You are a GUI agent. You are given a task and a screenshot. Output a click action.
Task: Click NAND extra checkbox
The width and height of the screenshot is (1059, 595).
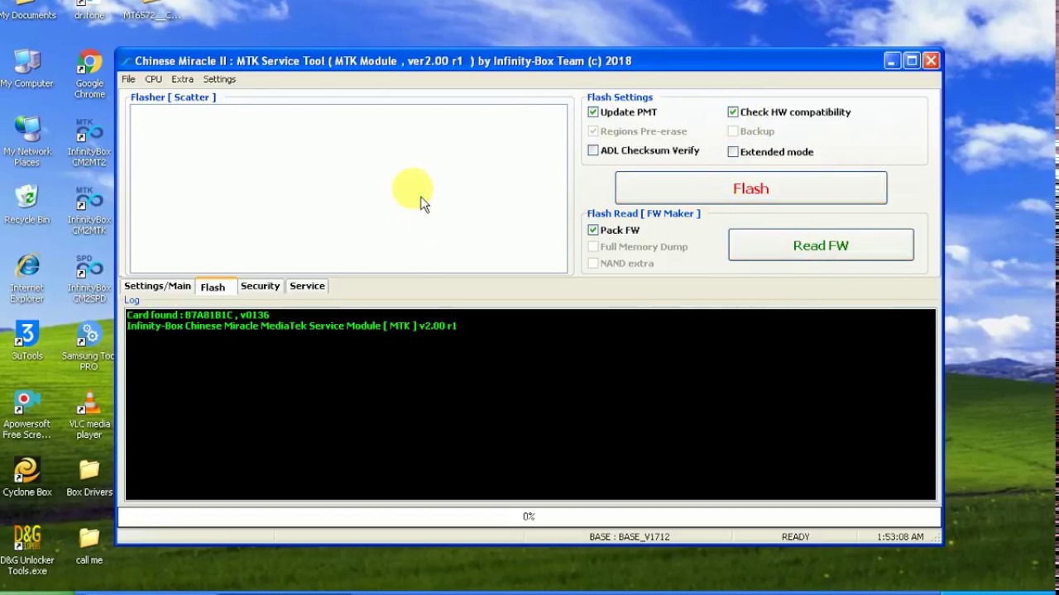pyautogui.click(x=593, y=263)
